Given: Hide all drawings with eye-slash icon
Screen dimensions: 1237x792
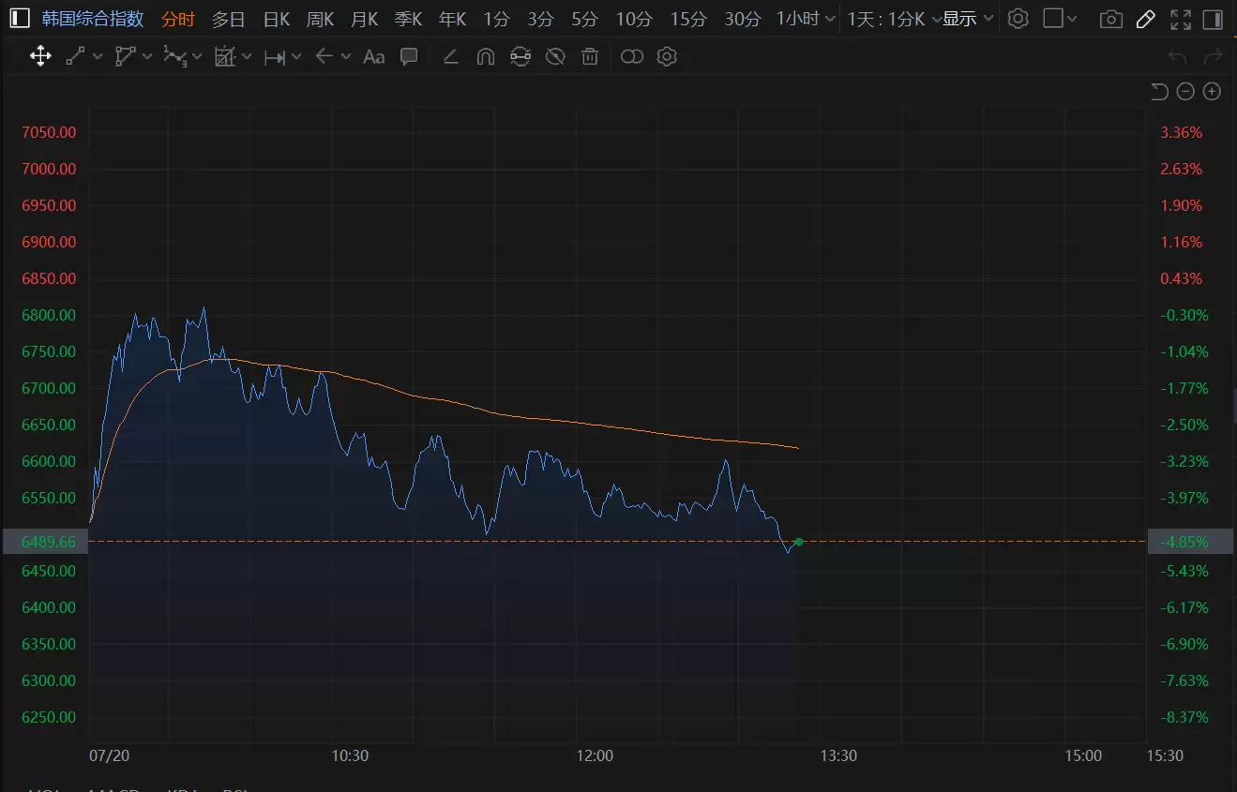Looking at the screenshot, I should (555, 56).
